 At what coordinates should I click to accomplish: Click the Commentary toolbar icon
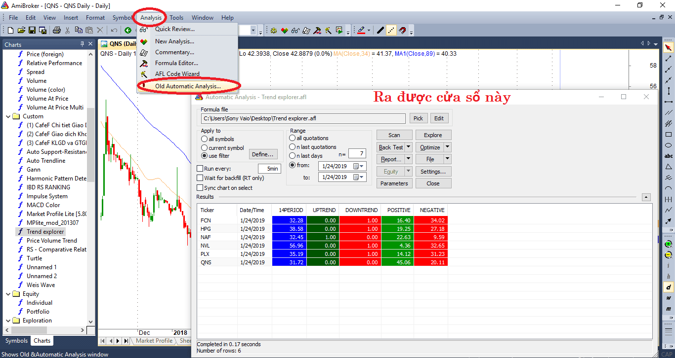tap(306, 30)
